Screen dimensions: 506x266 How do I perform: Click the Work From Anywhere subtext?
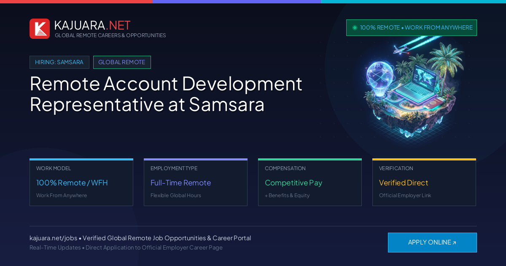pos(62,195)
